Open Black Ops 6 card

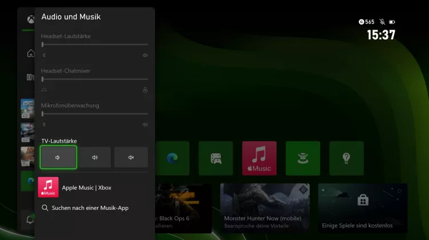click(183, 208)
